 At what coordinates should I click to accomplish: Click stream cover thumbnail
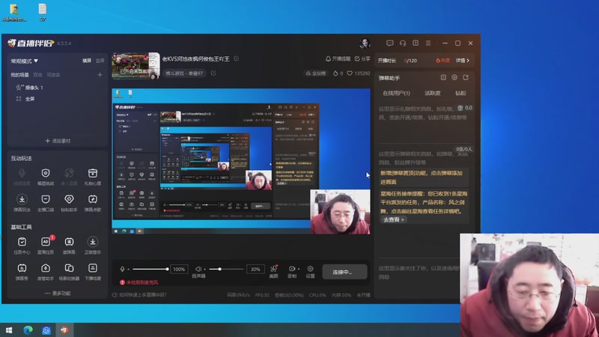[x=136, y=66]
